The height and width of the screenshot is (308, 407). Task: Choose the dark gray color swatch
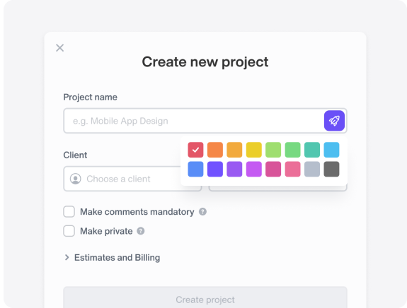331,169
